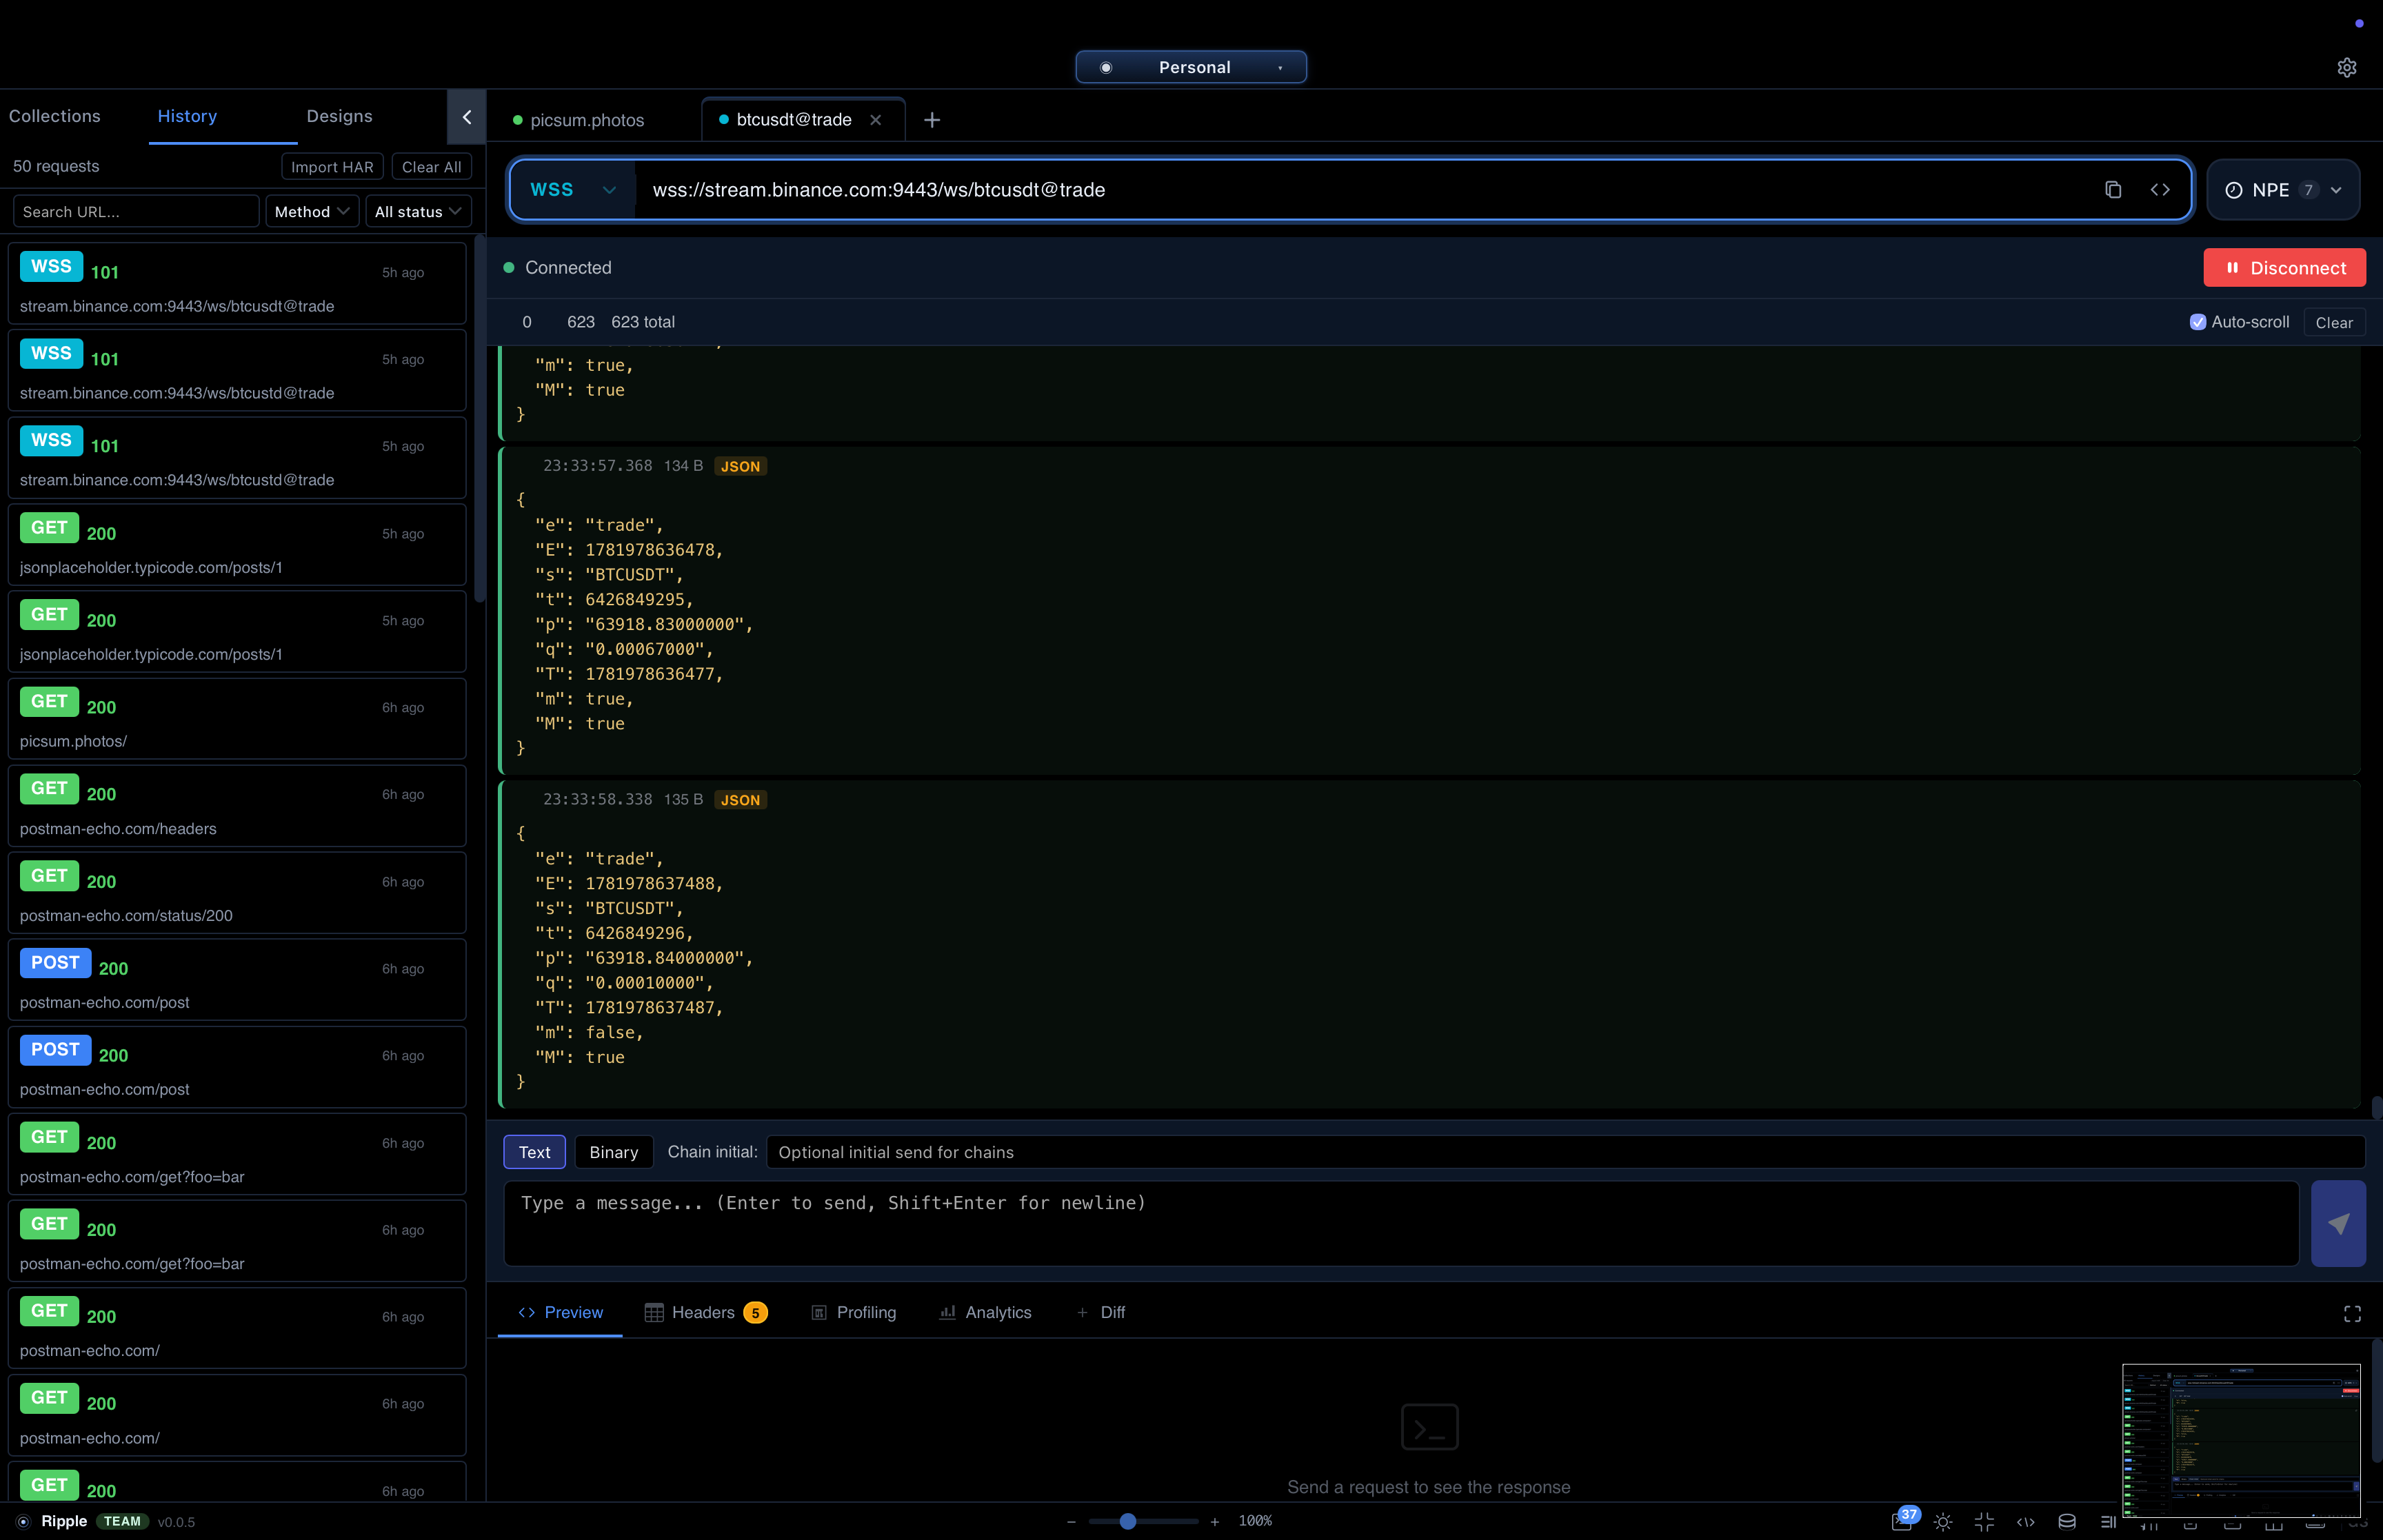Viewport: 2383px width, 1540px height.
Task: Open the Personal workspace dropdown
Action: pos(1190,67)
